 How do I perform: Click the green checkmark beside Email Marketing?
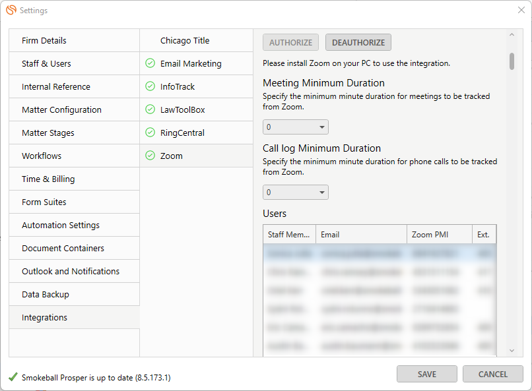pos(150,63)
